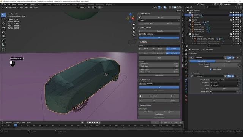Image resolution: width=243 pixels, height=137 pixels.
Task: Collapse the Subdivision modifier panel
Action: [x=190, y=57]
